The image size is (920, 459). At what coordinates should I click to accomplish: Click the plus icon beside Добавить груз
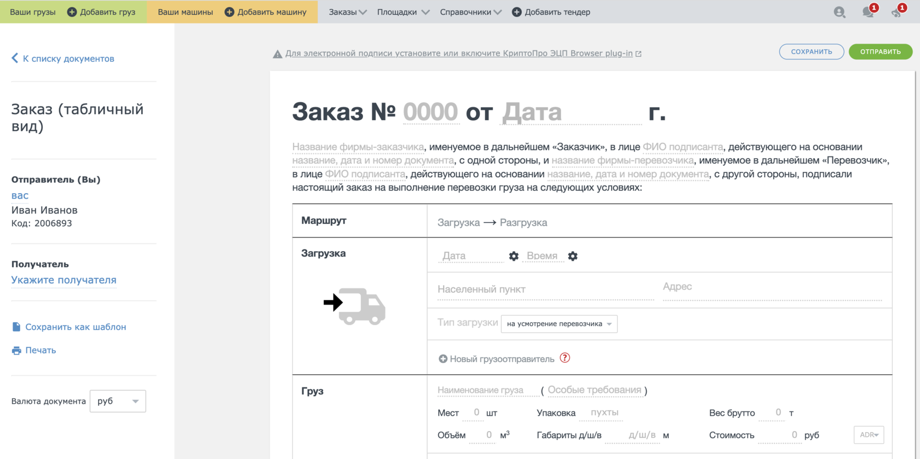pyautogui.click(x=72, y=12)
